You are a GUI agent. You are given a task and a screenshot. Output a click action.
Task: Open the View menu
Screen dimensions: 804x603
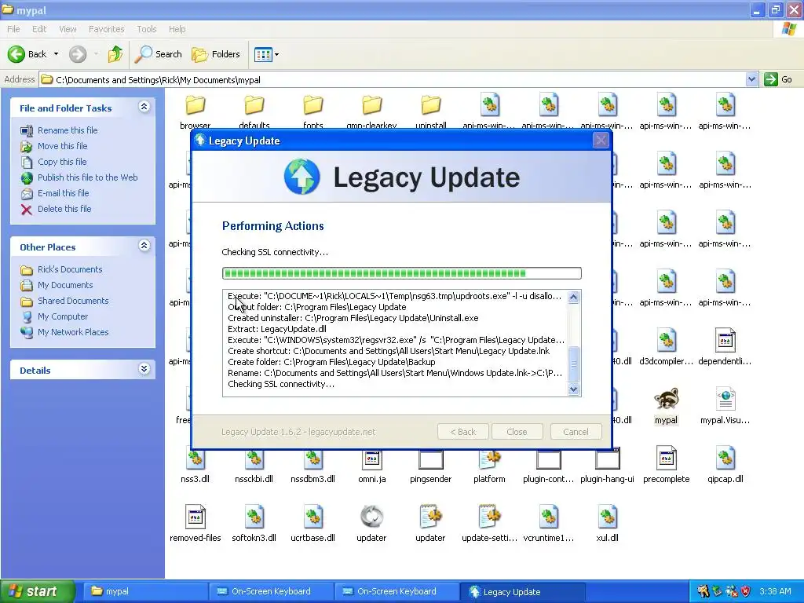68,29
